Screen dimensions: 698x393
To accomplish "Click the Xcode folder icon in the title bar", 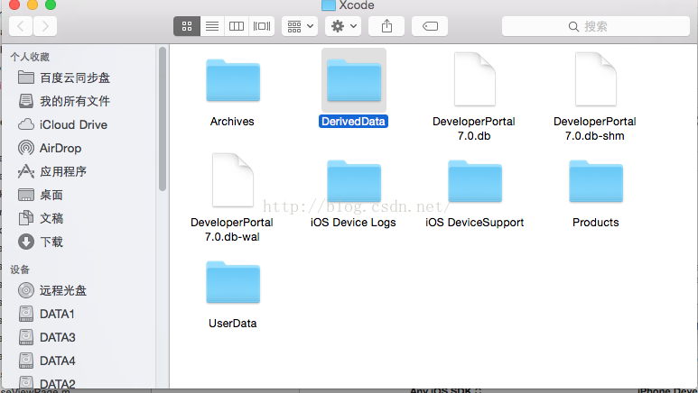I will (329, 5).
